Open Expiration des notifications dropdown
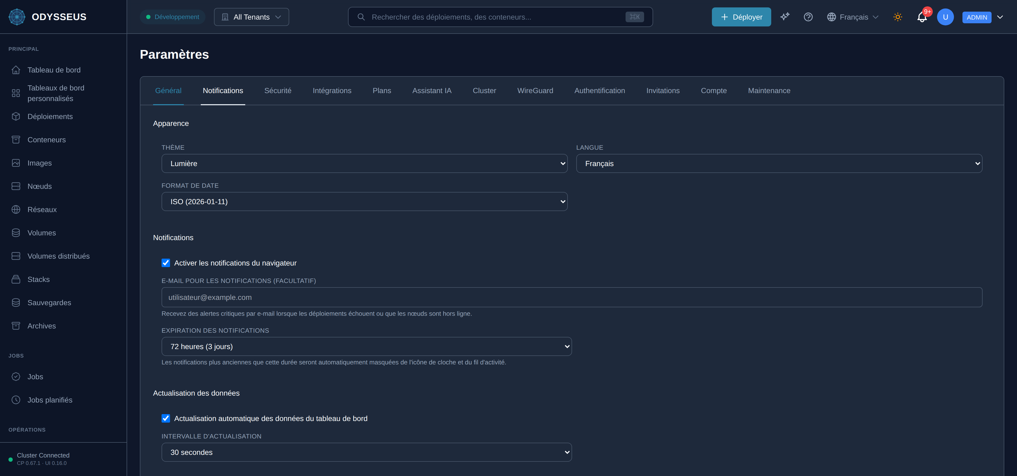This screenshot has width=1017, height=476. pos(366,346)
